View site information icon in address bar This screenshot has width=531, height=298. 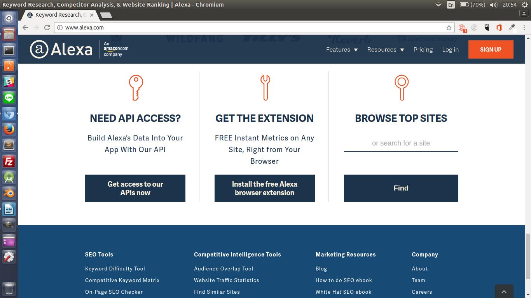pyautogui.click(x=60, y=28)
